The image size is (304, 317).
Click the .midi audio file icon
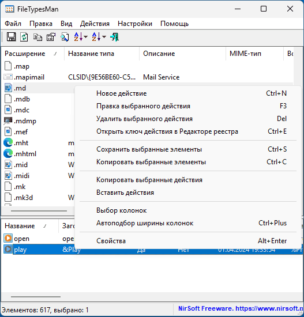pos(8,175)
